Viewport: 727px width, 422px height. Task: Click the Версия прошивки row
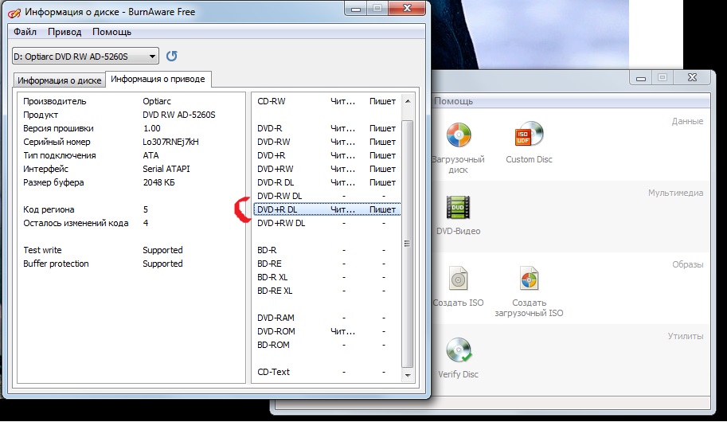[x=131, y=128]
